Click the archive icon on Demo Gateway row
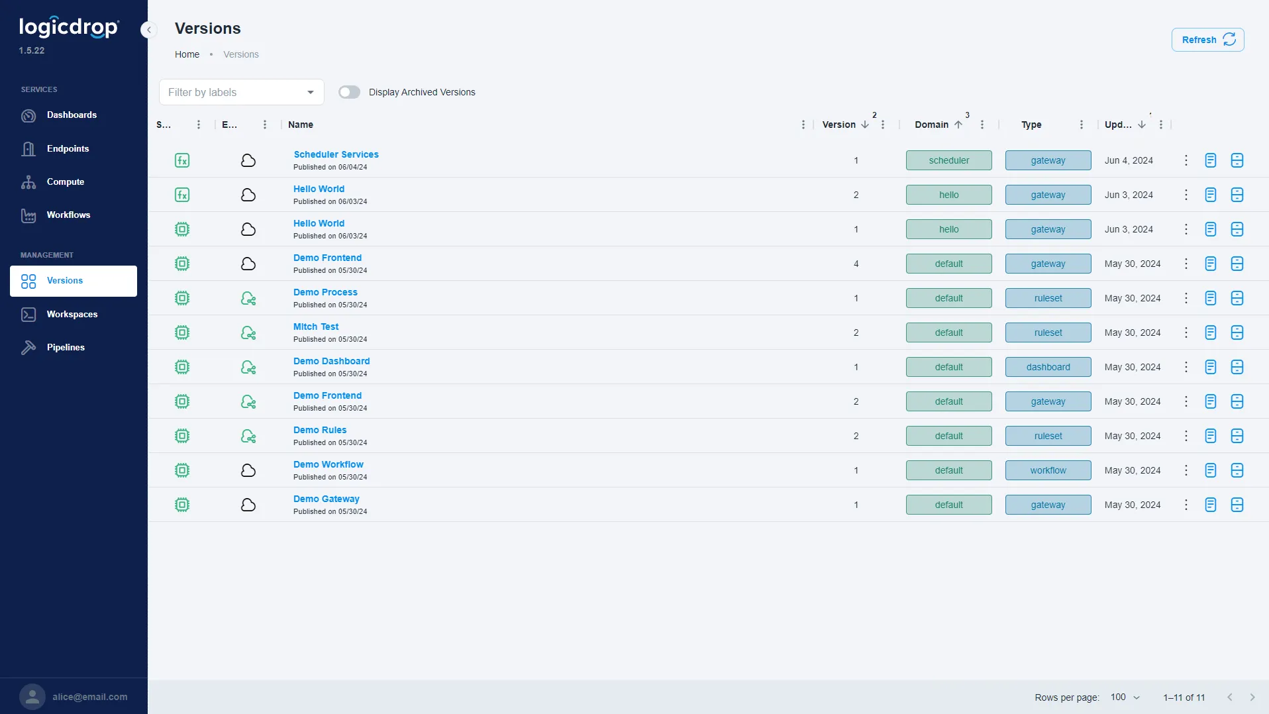This screenshot has height=714, width=1269. point(1237,505)
